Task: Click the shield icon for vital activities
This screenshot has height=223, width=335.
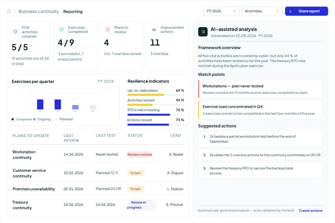Action: pos(15,32)
